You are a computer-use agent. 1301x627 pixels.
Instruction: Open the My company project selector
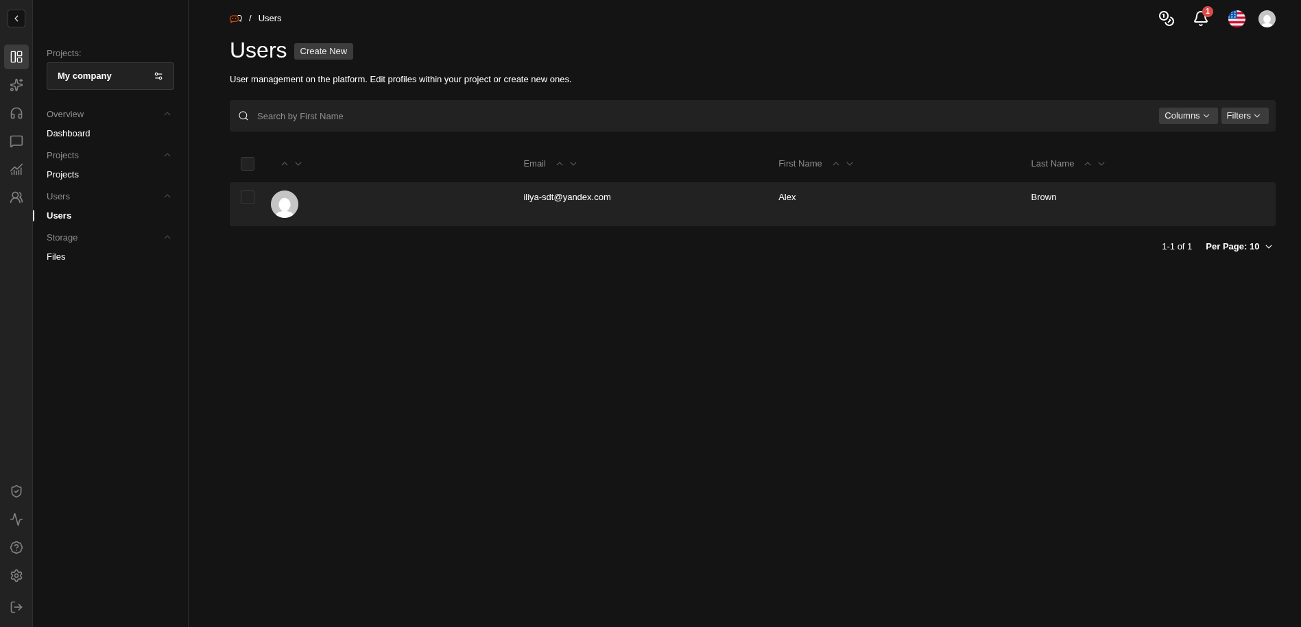pos(110,76)
